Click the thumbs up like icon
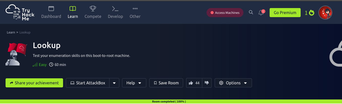 (191, 83)
